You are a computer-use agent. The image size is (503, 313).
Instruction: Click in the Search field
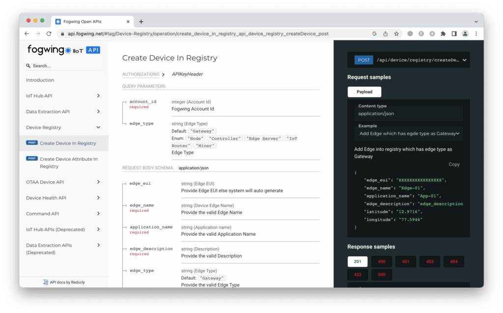[x=63, y=66]
